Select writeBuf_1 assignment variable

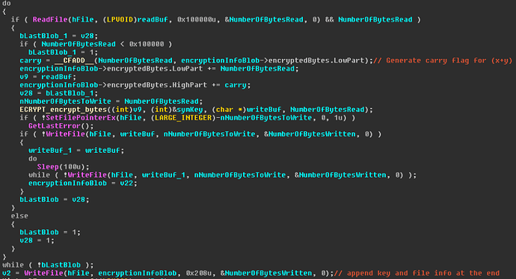pyautogui.click(x=50, y=151)
